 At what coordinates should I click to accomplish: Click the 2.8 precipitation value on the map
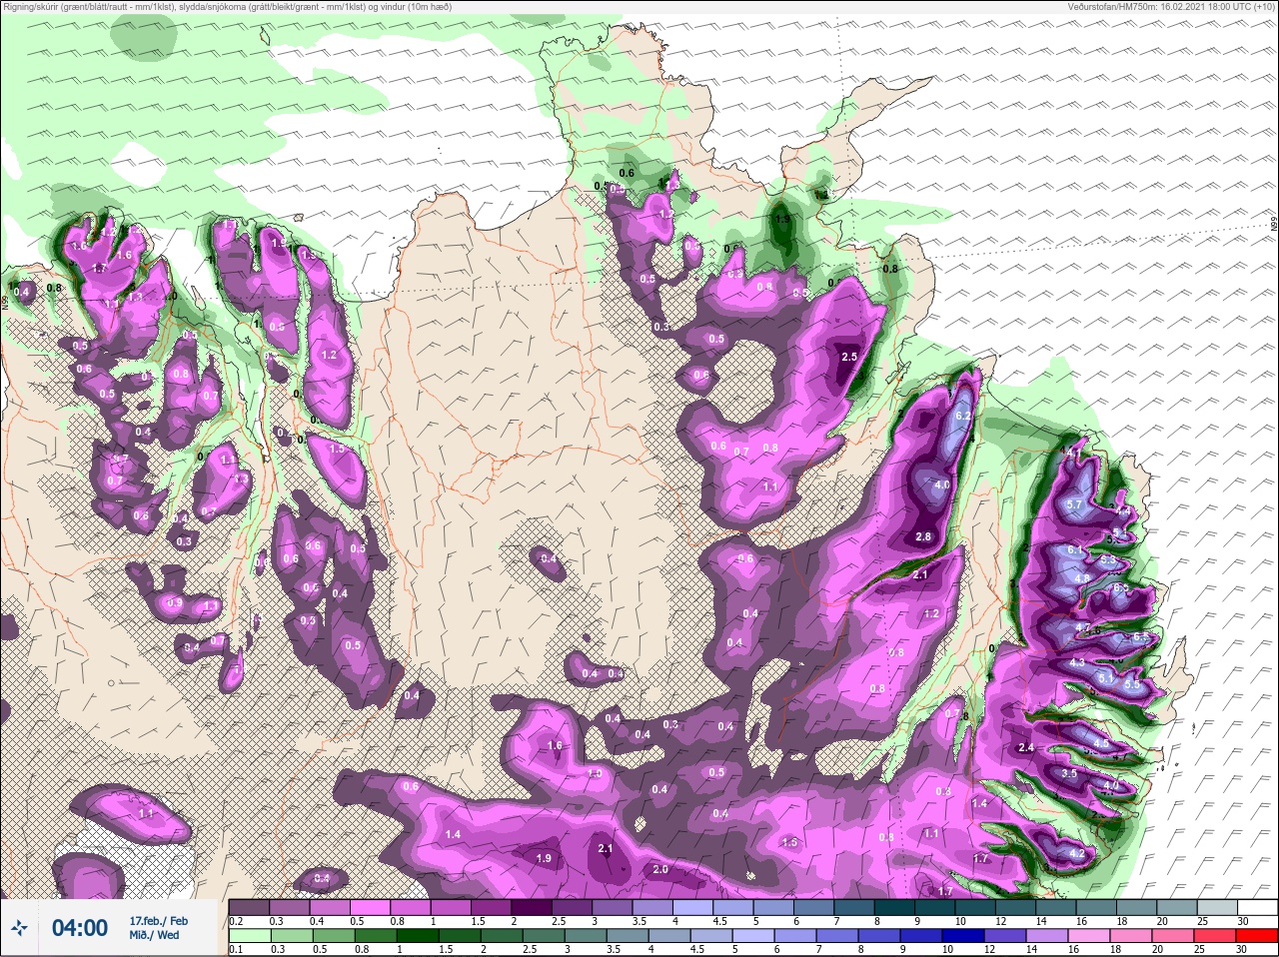(x=923, y=537)
